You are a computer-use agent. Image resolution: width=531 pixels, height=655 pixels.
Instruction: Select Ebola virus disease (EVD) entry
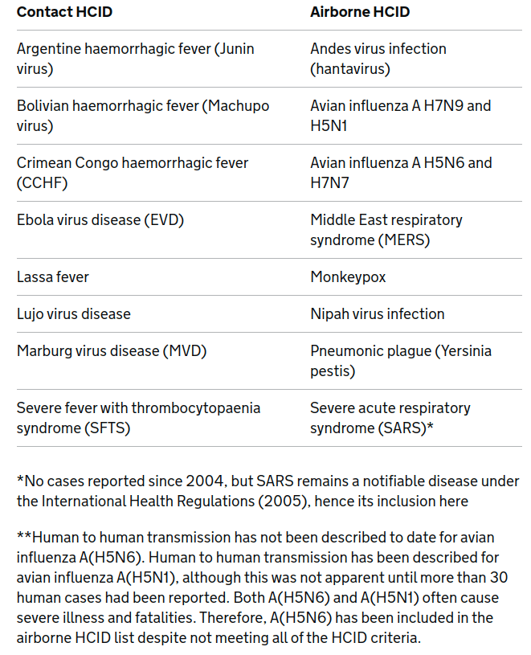[x=100, y=219]
